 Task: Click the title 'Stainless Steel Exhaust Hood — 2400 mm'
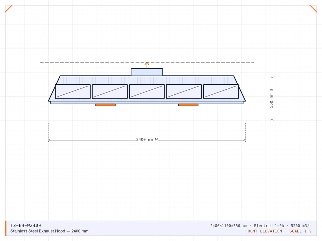[49, 231]
